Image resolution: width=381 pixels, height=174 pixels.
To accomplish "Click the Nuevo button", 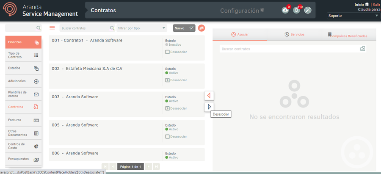I will coord(184,28).
